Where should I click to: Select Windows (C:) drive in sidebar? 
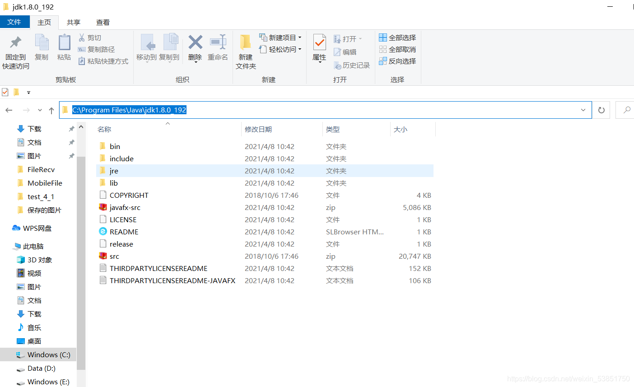pyautogui.click(x=38, y=354)
